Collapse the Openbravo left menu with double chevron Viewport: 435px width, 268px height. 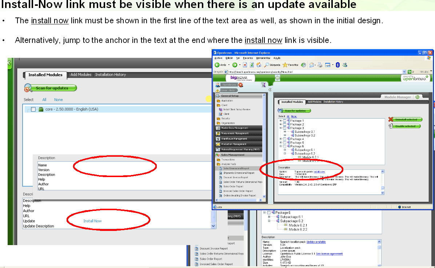tap(270, 90)
